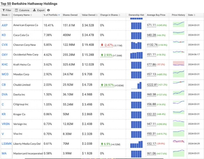Open CB ticker link
This screenshot has width=204, height=159.
(3, 85)
